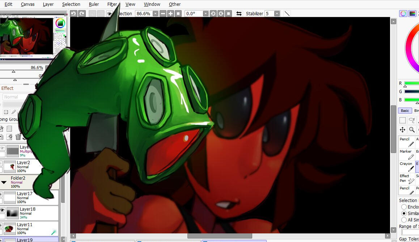419x242 pixels.
Task: Delete layer using trash can icon
Action: (18, 137)
